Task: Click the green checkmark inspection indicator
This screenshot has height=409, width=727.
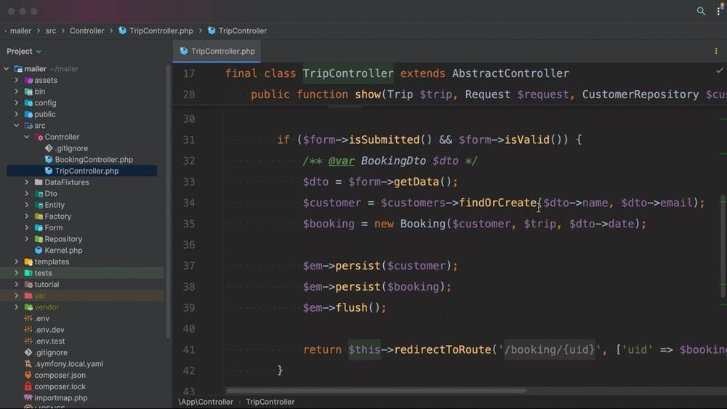Action: coord(719,71)
